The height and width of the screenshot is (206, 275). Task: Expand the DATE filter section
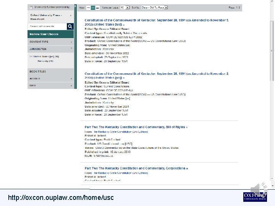coord(50,85)
